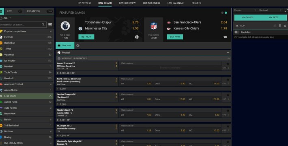Open Call of Duty (COD) in sports list

[27, 143]
